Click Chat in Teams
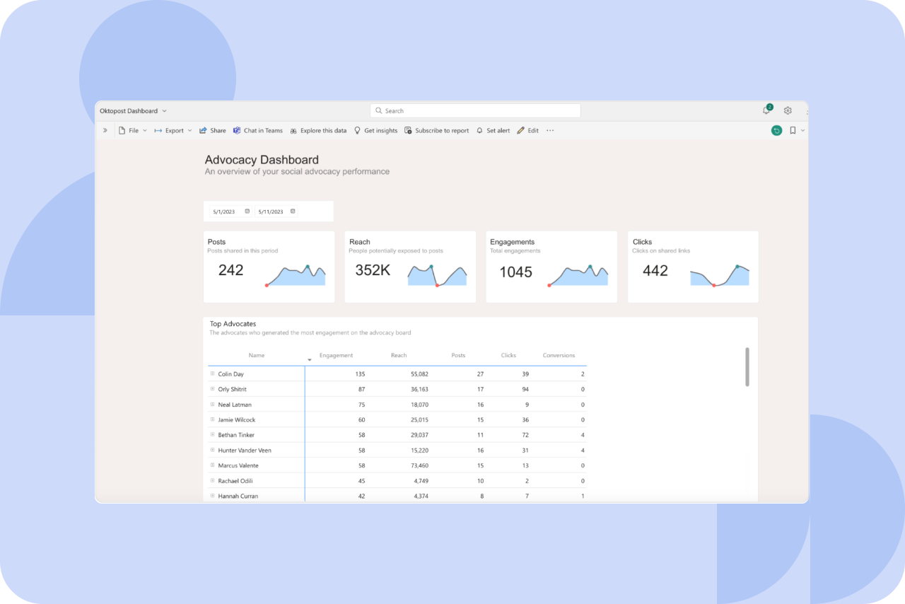 [257, 131]
